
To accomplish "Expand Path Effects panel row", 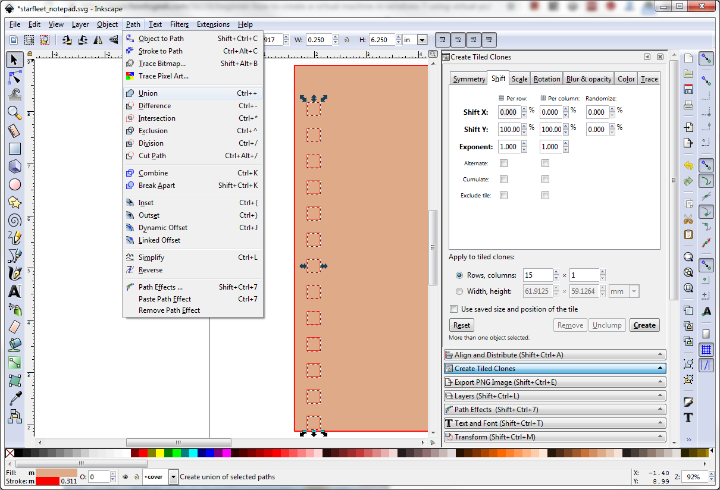I will click(555, 410).
